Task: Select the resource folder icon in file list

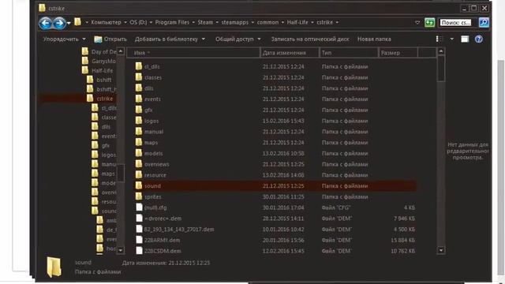Action: pyautogui.click(x=139, y=175)
